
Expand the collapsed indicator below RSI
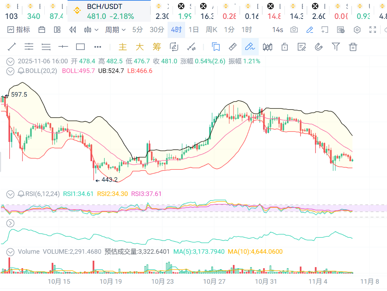click(x=11, y=223)
